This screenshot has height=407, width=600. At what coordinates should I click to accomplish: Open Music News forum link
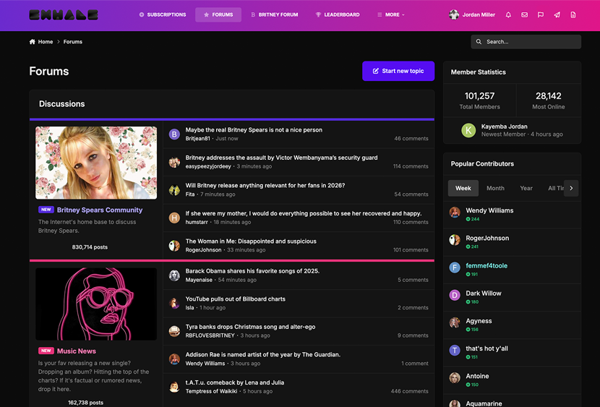(x=77, y=351)
